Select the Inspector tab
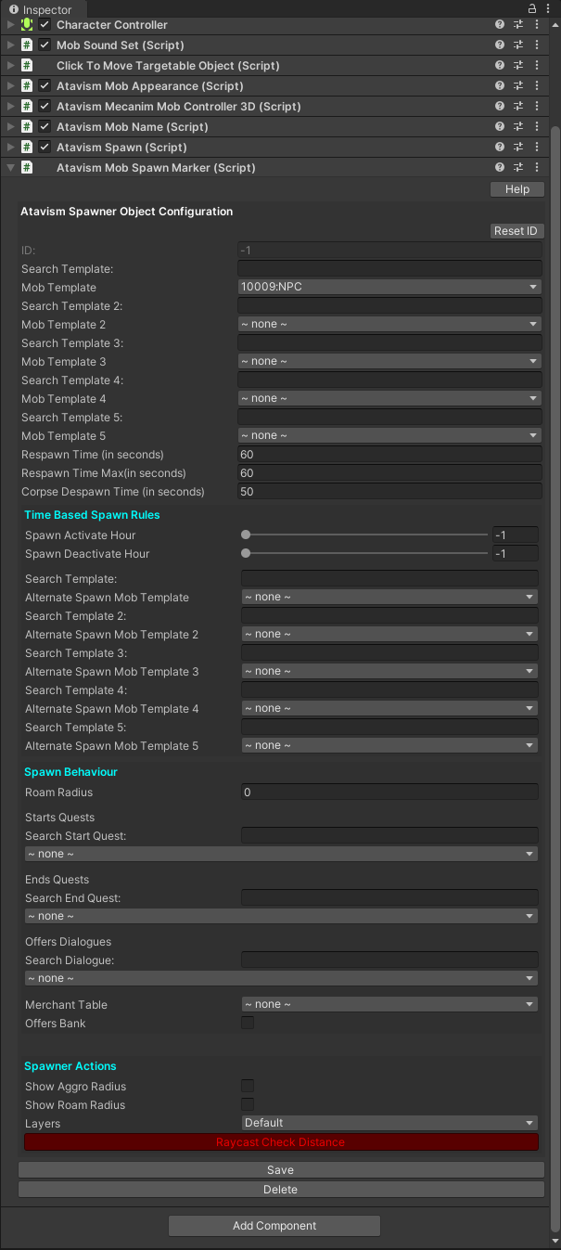Image resolution: width=561 pixels, height=1250 pixels. tap(40, 9)
